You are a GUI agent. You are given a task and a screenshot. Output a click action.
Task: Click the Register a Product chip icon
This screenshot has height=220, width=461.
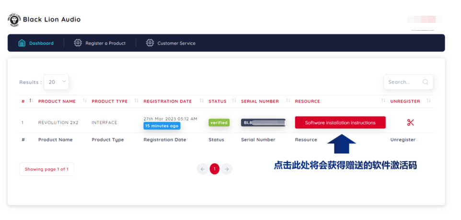[78, 43]
